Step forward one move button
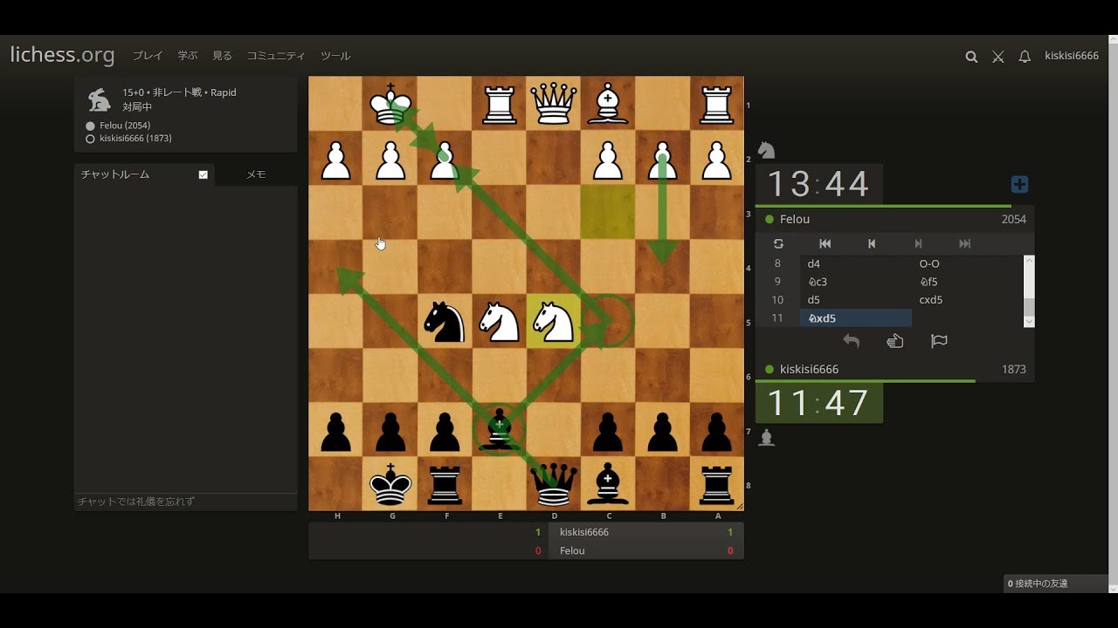Image resolution: width=1118 pixels, height=628 pixels. pos(918,244)
